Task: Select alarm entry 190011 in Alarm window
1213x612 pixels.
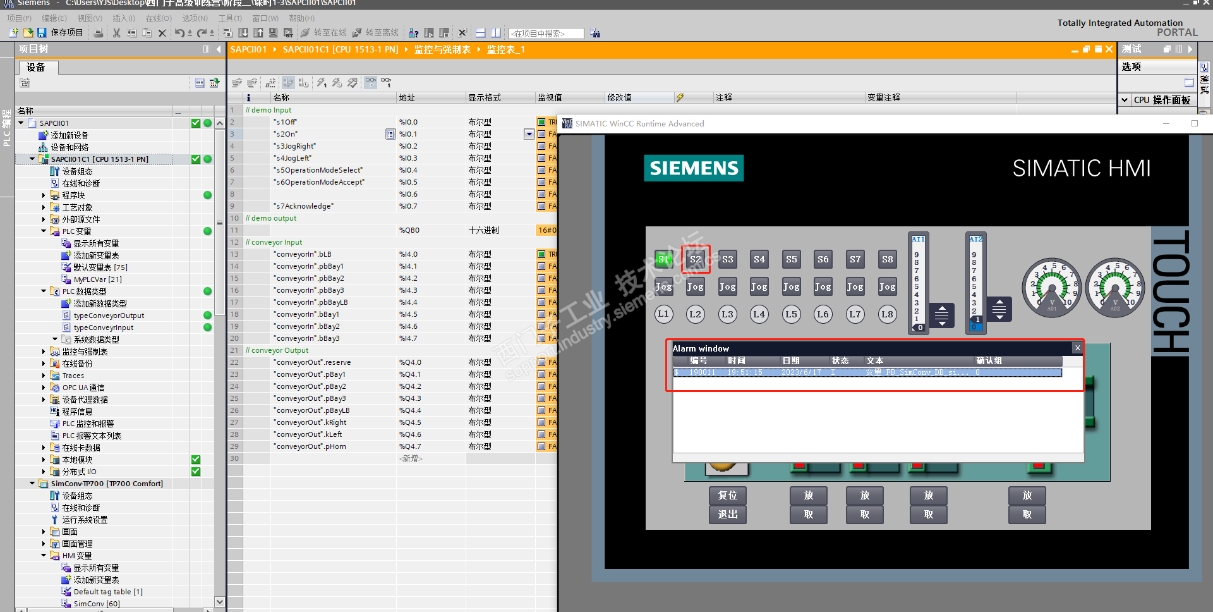Action: pyautogui.click(x=867, y=373)
